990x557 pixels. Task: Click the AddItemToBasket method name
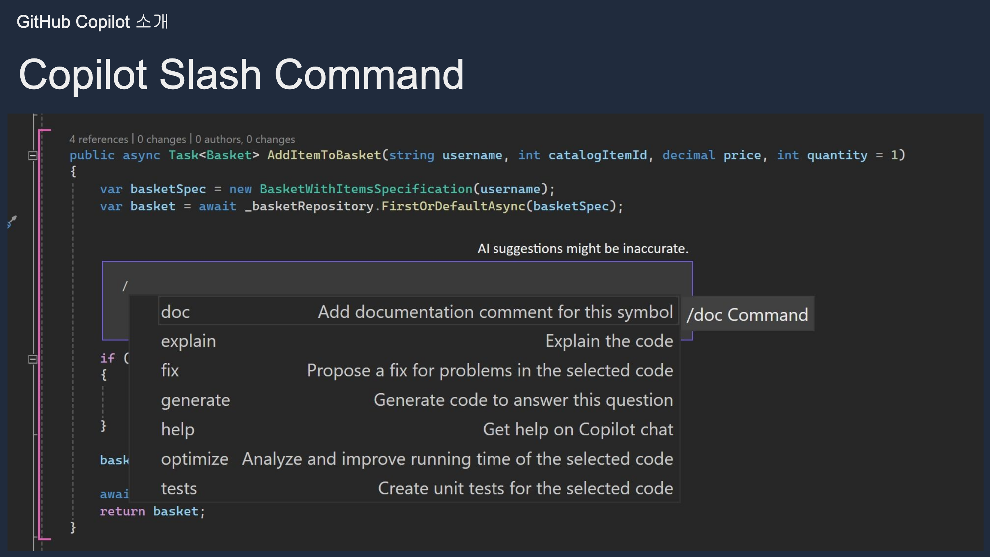[x=324, y=155]
